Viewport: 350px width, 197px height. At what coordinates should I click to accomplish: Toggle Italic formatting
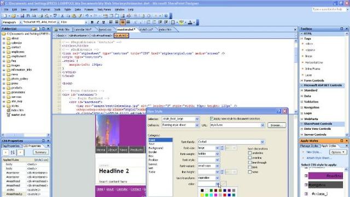click(x=97, y=22)
